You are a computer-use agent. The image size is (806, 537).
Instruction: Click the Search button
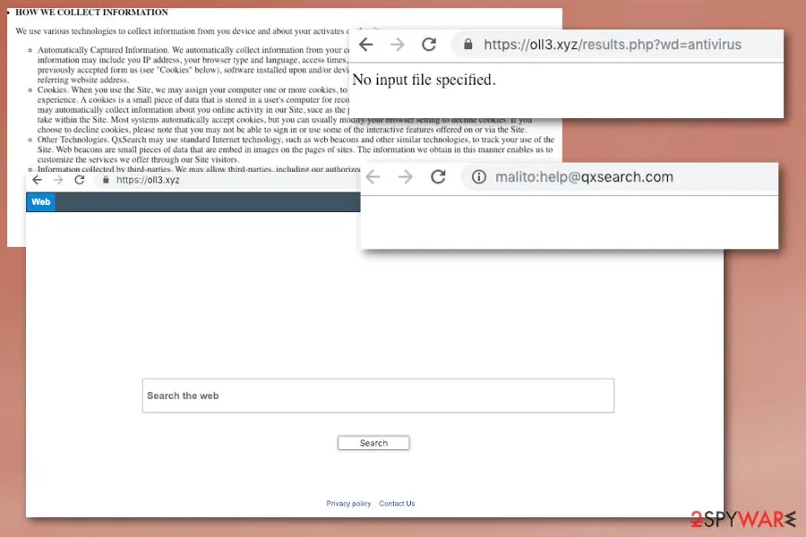(373, 443)
